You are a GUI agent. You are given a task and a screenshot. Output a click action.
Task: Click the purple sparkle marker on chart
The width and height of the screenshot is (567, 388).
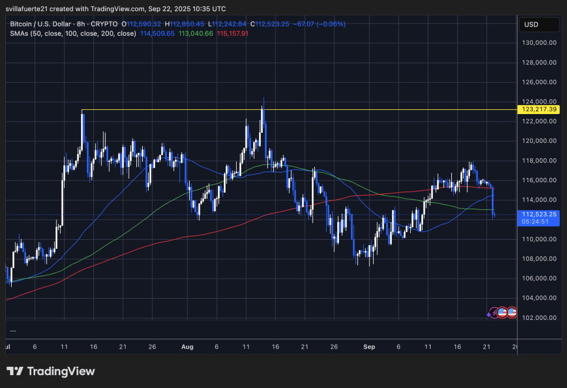click(x=488, y=315)
